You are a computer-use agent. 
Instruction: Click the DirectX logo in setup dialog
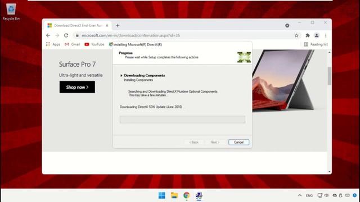point(244,57)
